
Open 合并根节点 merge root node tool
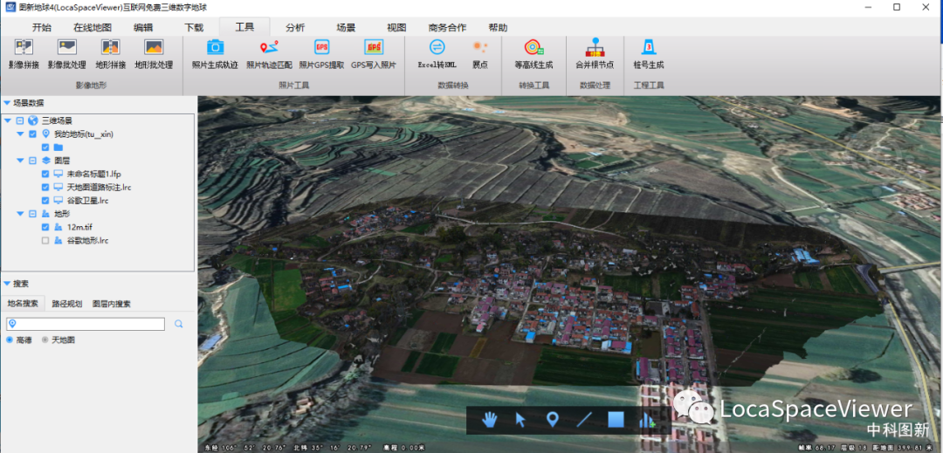(x=595, y=54)
